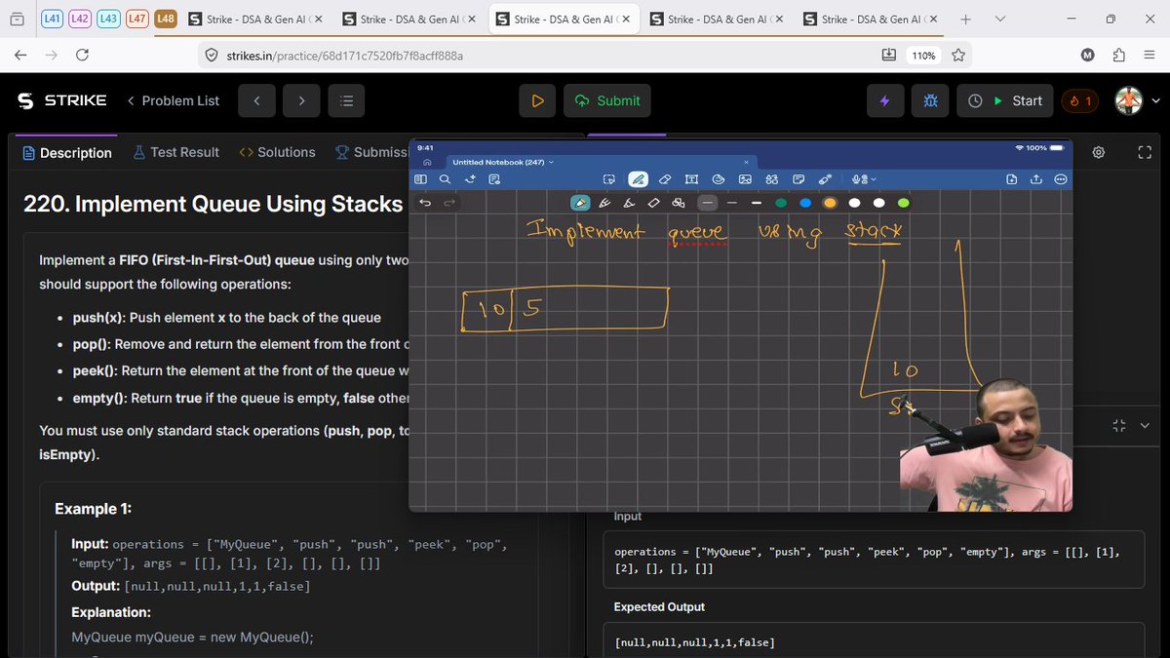Collapse the test case panel icon
Screen dimensions: 1170x658
pyautogui.click(x=1118, y=426)
